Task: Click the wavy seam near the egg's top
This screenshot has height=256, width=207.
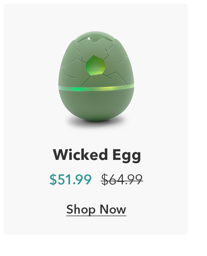Action: pos(96,41)
